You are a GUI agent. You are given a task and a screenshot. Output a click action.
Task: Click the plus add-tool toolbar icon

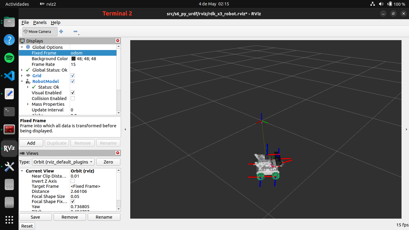(x=61, y=31)
